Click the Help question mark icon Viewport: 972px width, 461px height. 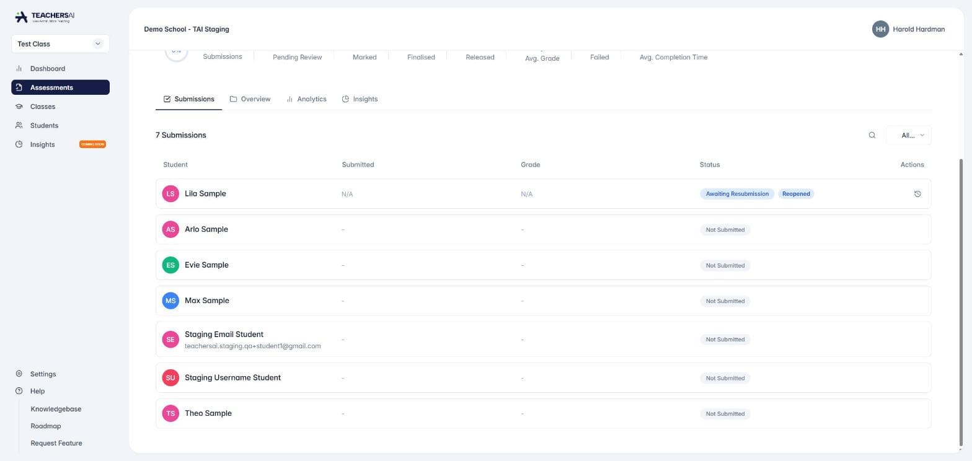click(19, 391)
